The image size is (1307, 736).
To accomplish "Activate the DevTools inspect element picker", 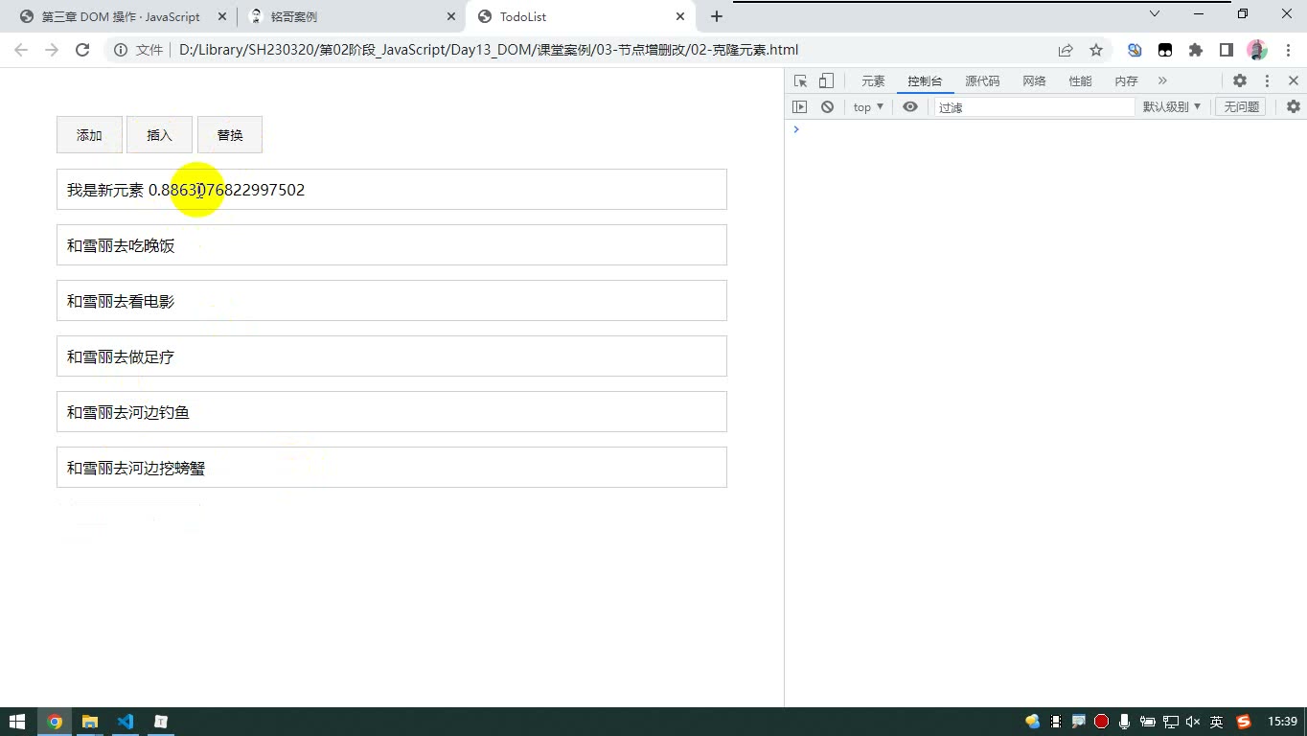I will pyautogui.click(x=801, y=81).
